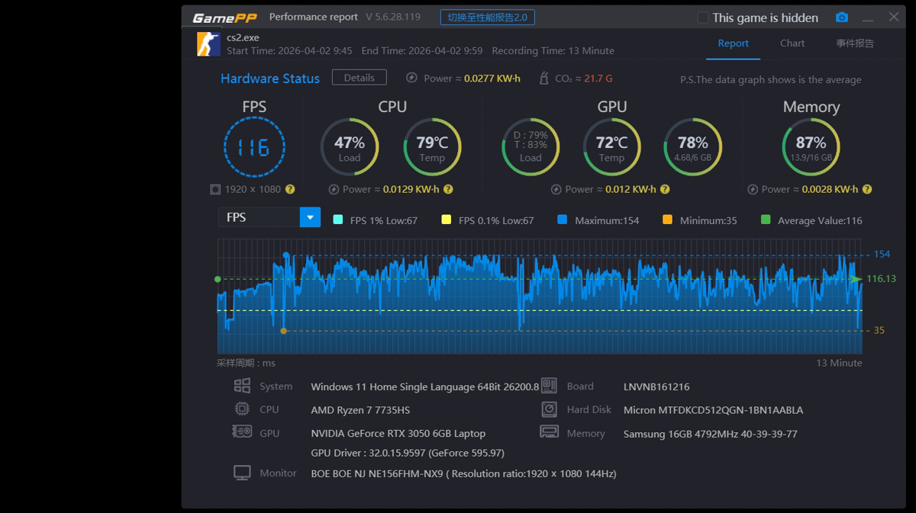This screenshot has height=513, width=916.
Task: Click the cs2.exe game icon
Action: tap(208, 44)
